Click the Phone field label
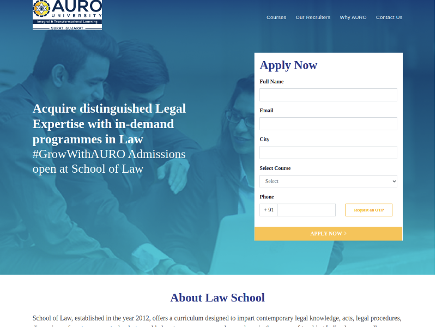436x327 pixels. [267, 197]
